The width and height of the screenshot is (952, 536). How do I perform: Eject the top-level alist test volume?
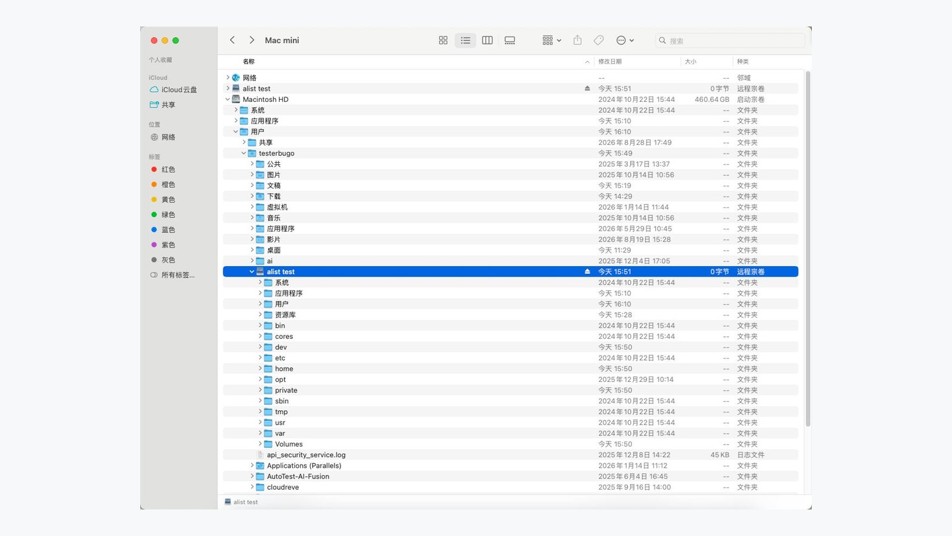click(587, 89)
